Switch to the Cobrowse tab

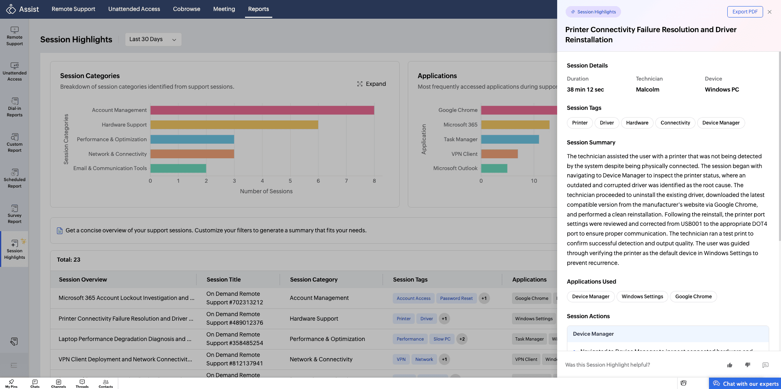coord(186,9)
